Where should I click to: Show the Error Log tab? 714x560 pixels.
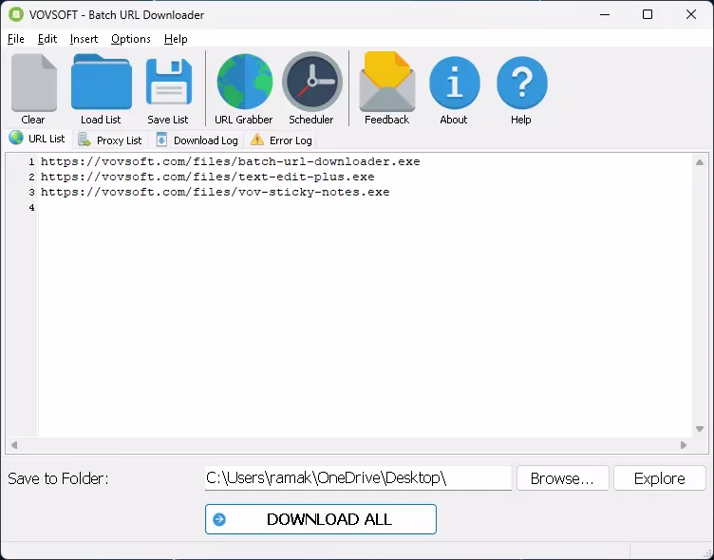click(x=281, y=140)
